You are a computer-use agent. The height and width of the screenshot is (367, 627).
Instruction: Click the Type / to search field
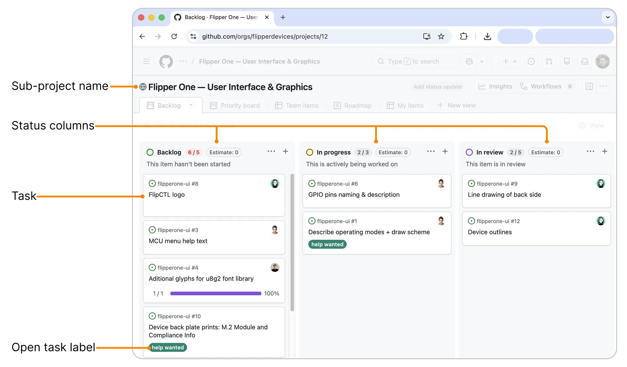pyautogui.click(x=415, y=61)
